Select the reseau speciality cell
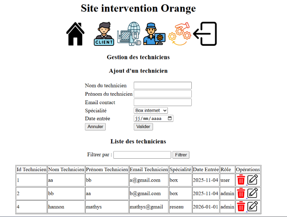The image size is (287, 217). (x=180, y=207)
